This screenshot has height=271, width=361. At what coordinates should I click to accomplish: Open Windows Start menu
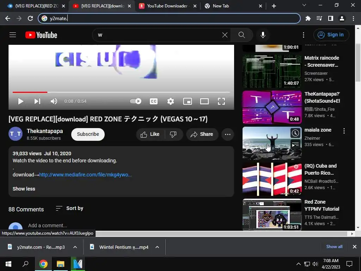click(x=8, y=264)
